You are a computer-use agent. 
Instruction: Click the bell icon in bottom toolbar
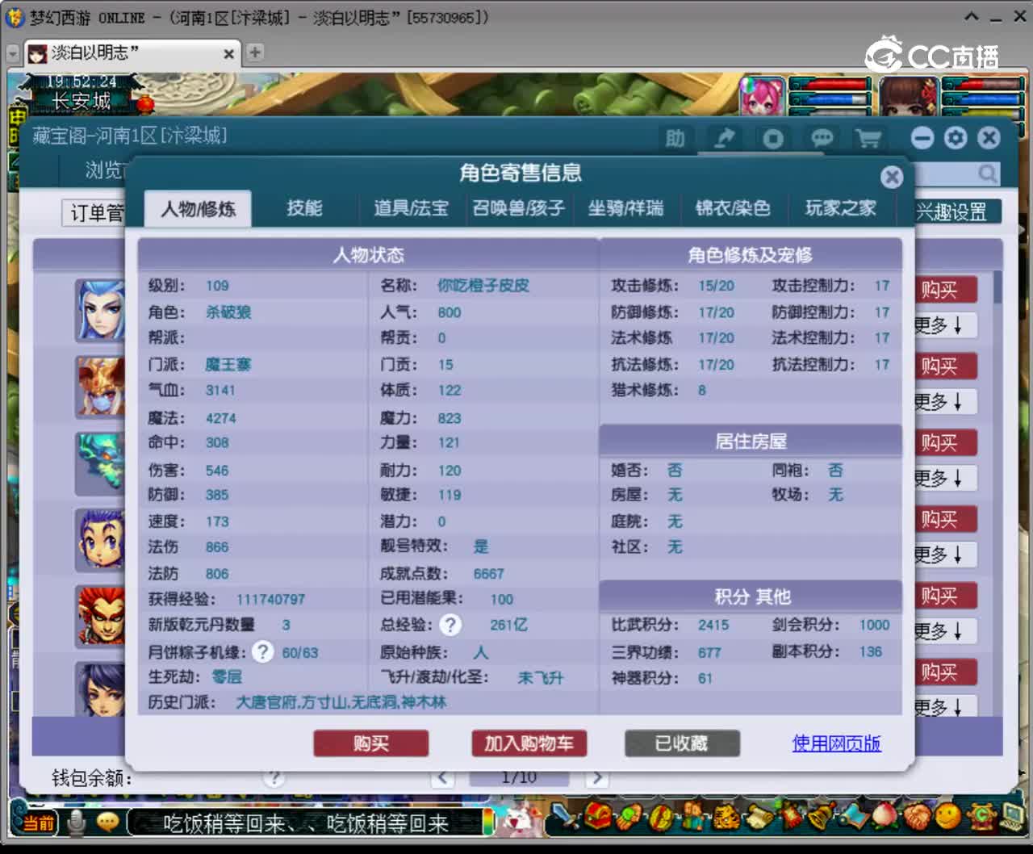click(822, 817)
